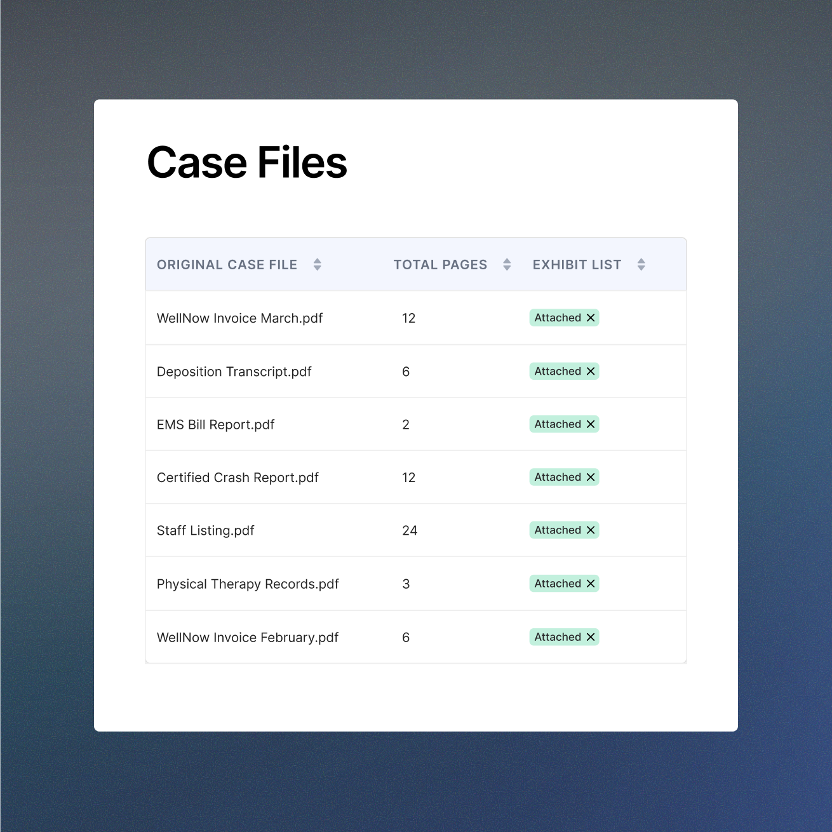Remove Attached tag from Staff Listing.pdf

pyautogui.click(x=591, y=530)
